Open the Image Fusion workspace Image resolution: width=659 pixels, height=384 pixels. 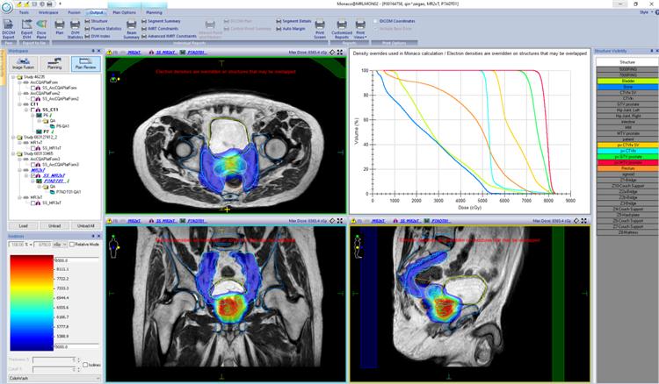tap(23, 64)
